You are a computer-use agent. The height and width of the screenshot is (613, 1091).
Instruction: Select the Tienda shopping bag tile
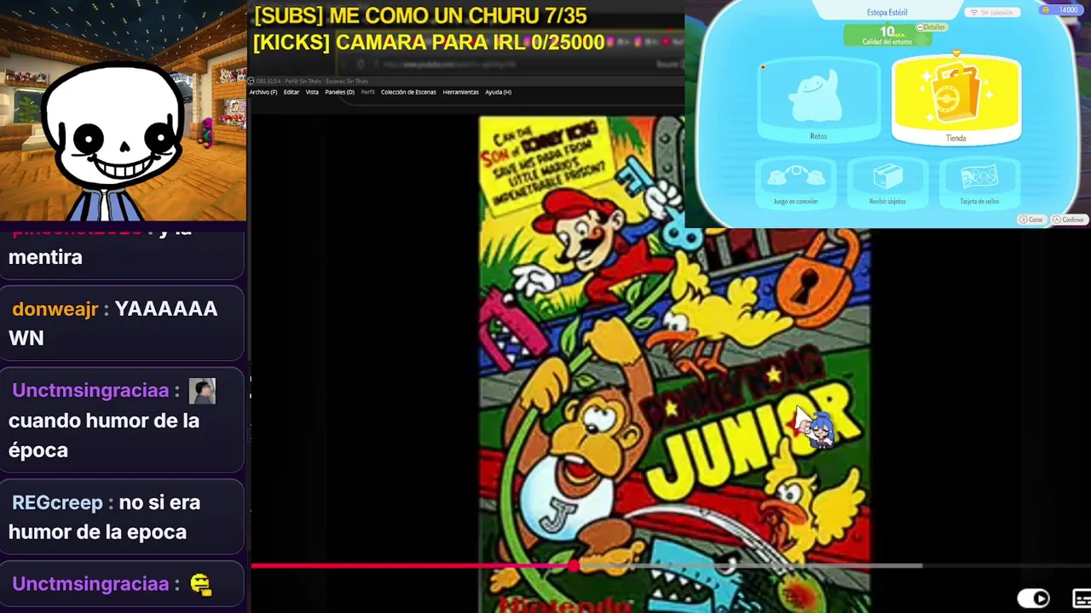point(955,100)
